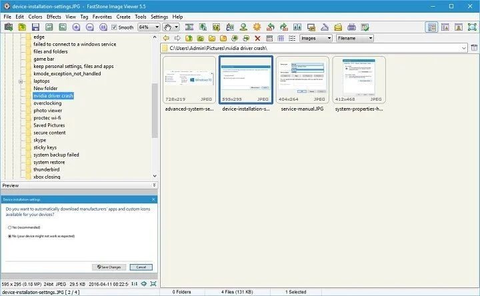The height and width of the screenshot is (296, 480).
Task: Open the Effects menu
Action: [x=53, y=17]
